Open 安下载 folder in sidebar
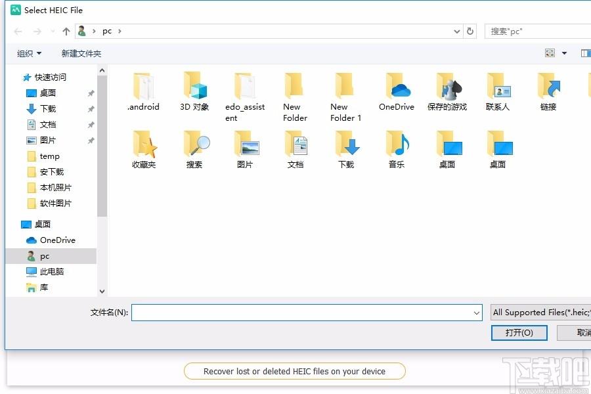591x394 pixels. [52, 172]
